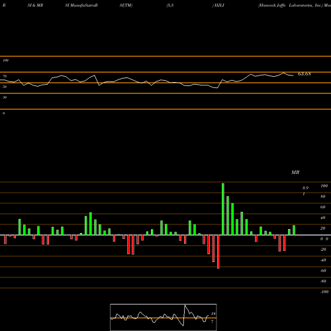Viewport: 331px width, 331px height.
Task: Click the 70 level label on RSI panel
Action: (5, 76)
